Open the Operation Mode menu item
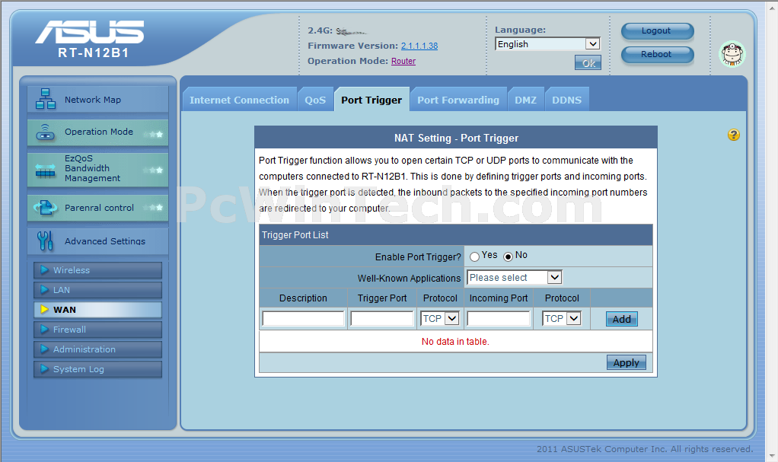Screen dimensions: 778x462 click(x=97, y=132)
